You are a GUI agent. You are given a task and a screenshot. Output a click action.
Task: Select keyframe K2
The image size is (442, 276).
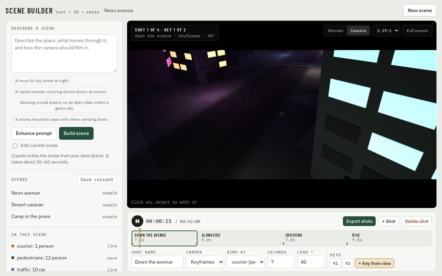tap(348, 263)
